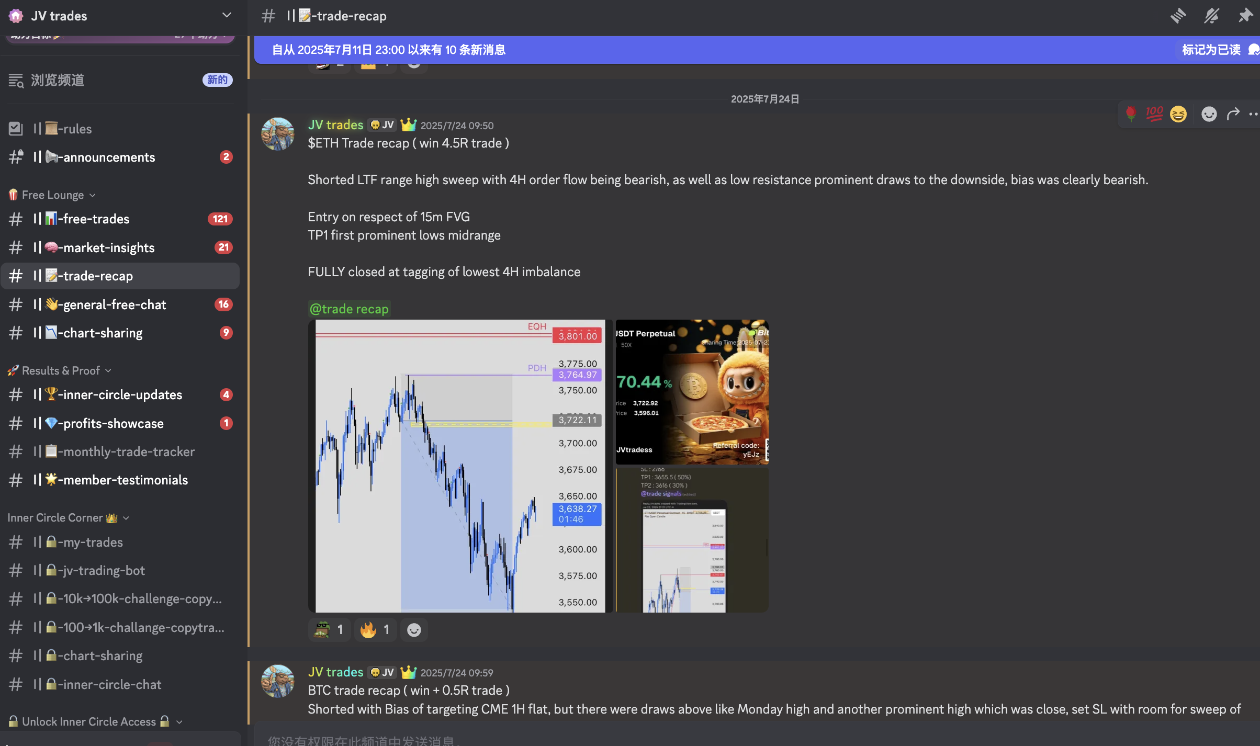This screenshot has width=1260, height=746.
Task: Collapse the Results & Proof category
Action: [x=60, y=370]
